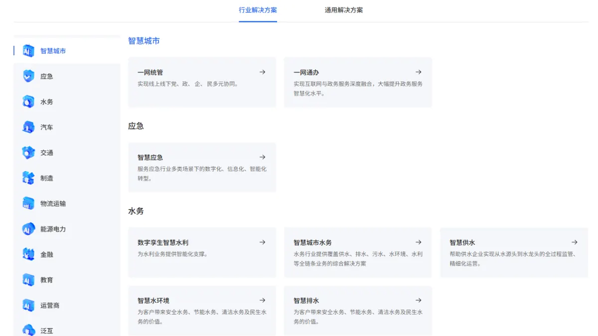Click the arrow on the 一网统管 card

pos(263,72)
